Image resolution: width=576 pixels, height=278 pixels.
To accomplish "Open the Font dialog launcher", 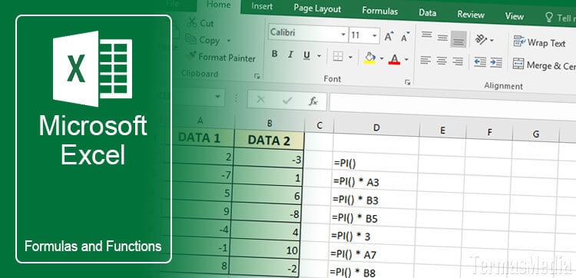I will pos(407,83).
